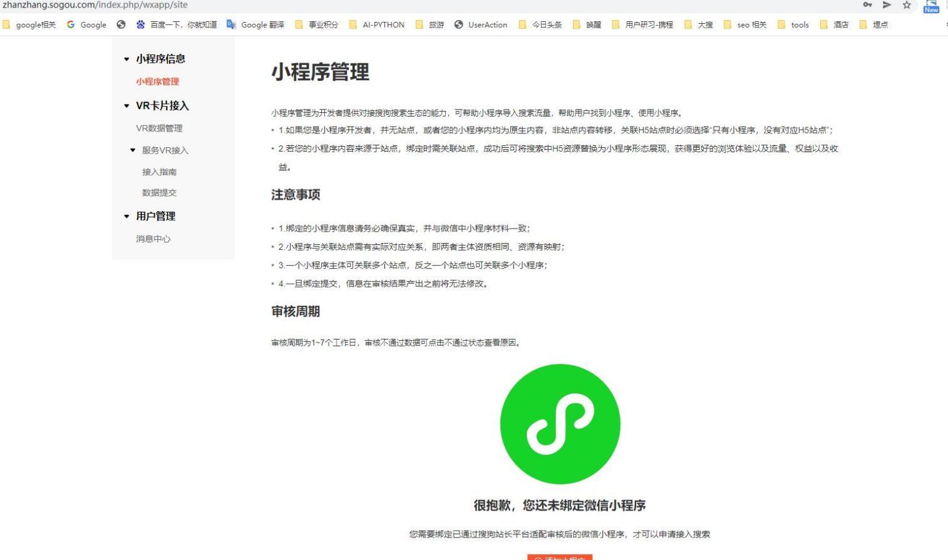Viewport: 948px width, 560px height.
Task: Open the Google bookmark
Action: pos(86,24)
